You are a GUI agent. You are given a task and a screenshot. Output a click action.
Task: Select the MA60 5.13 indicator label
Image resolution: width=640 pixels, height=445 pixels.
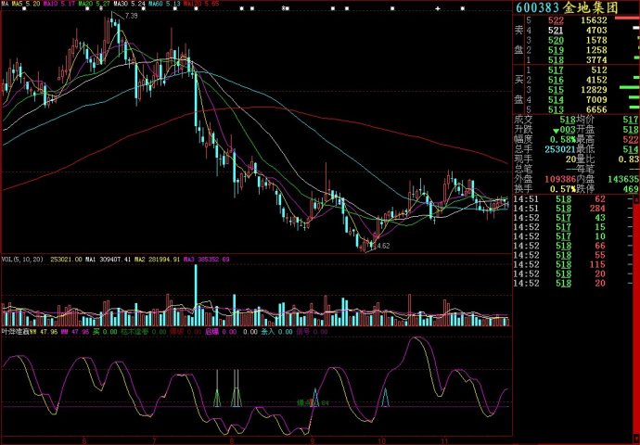point(164,4)
